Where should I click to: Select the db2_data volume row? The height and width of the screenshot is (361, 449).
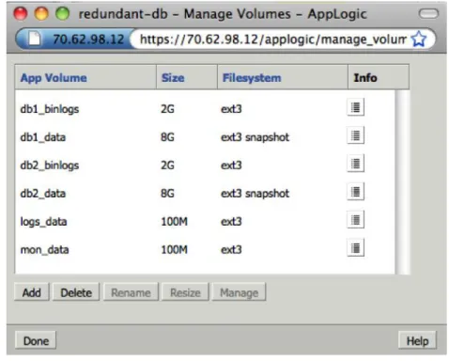point(205,194)
